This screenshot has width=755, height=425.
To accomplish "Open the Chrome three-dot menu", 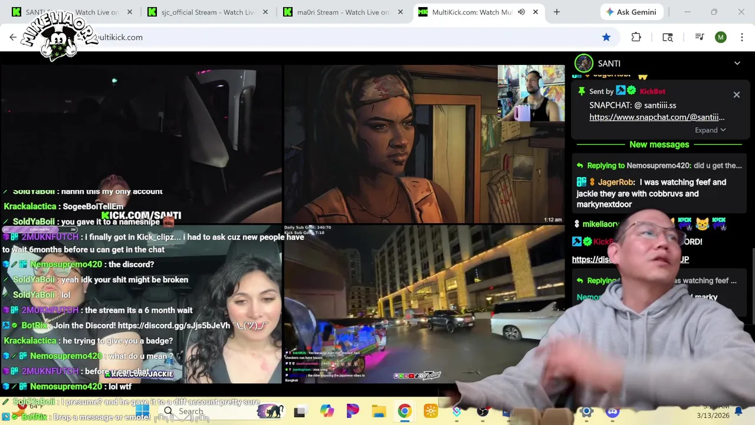I will pyautogui.click(x=741, y=37).
